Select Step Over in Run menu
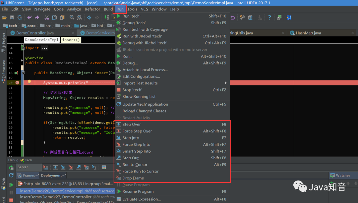 click(x=172, y=124)
